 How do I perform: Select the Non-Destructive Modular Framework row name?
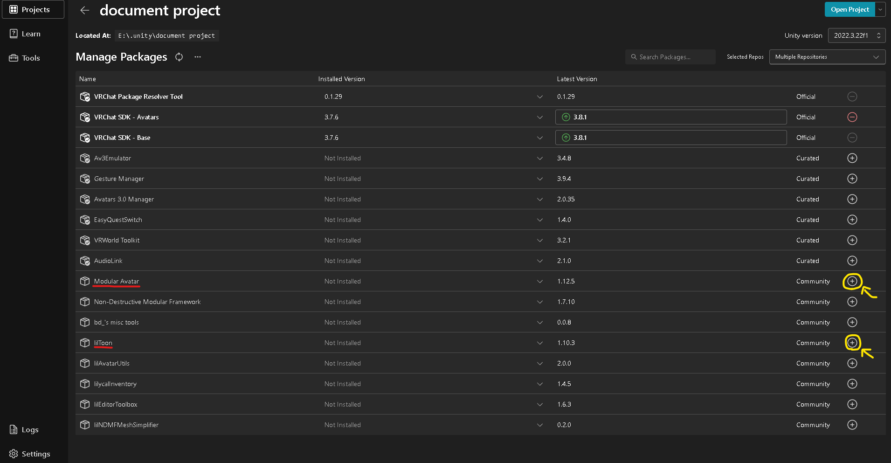[x=147, y=302]
